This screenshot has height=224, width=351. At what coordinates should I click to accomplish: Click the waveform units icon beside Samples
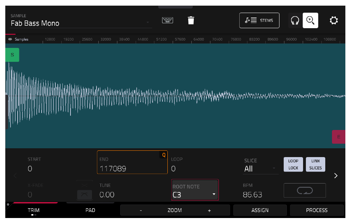point(10,39)
